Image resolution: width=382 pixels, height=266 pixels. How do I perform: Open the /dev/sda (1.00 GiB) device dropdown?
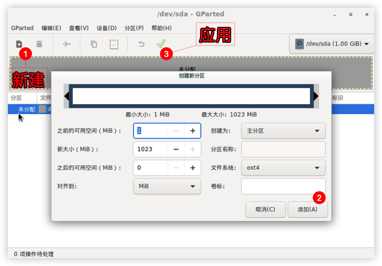click(x=332, y=44)
